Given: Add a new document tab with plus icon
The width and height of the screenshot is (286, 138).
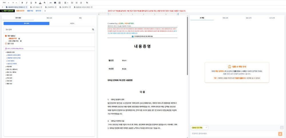Looking at the screenshot, I should click(3, 7).
